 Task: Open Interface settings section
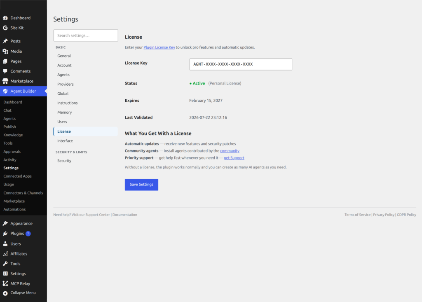click(x=65, y=141)
